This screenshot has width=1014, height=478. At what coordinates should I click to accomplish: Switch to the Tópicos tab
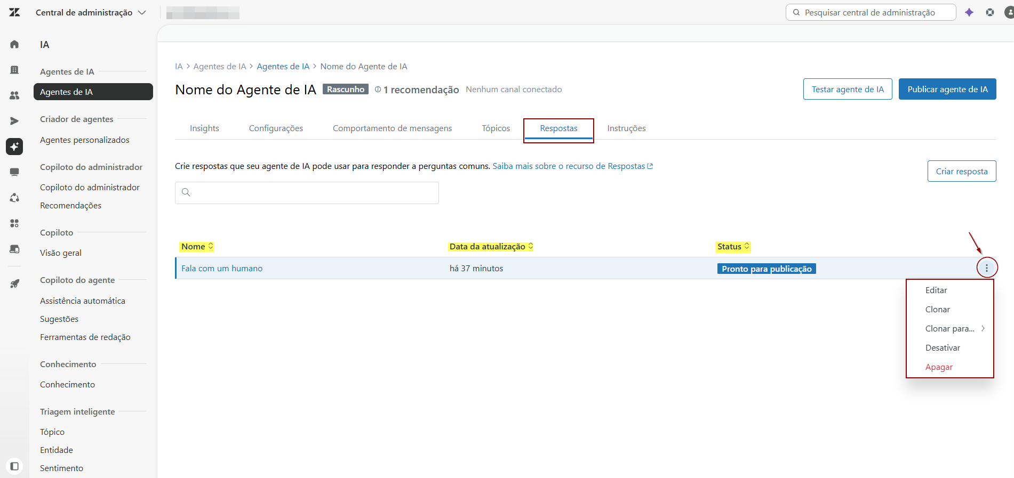pos(496,128)
